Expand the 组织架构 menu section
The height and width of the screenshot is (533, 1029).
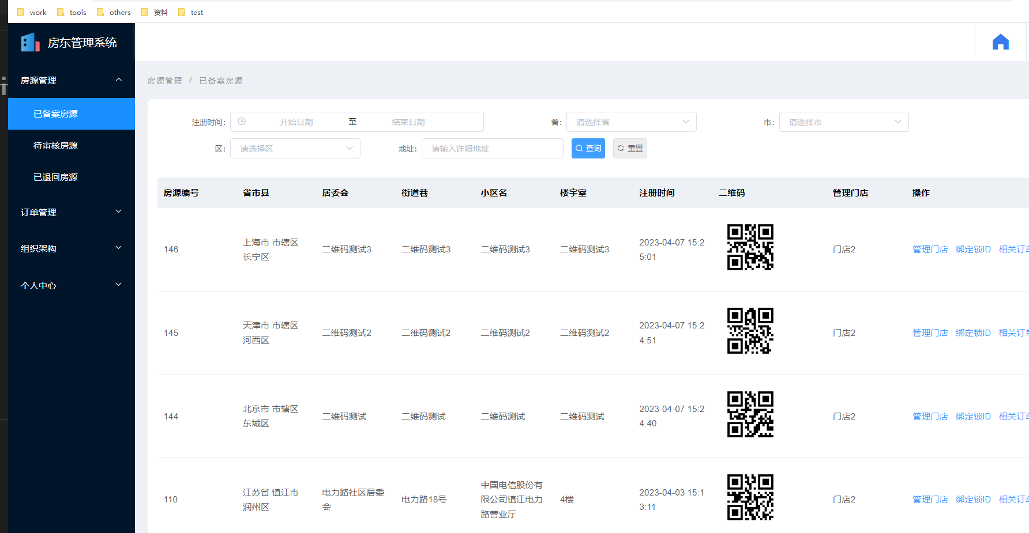[x=72, y=248]
